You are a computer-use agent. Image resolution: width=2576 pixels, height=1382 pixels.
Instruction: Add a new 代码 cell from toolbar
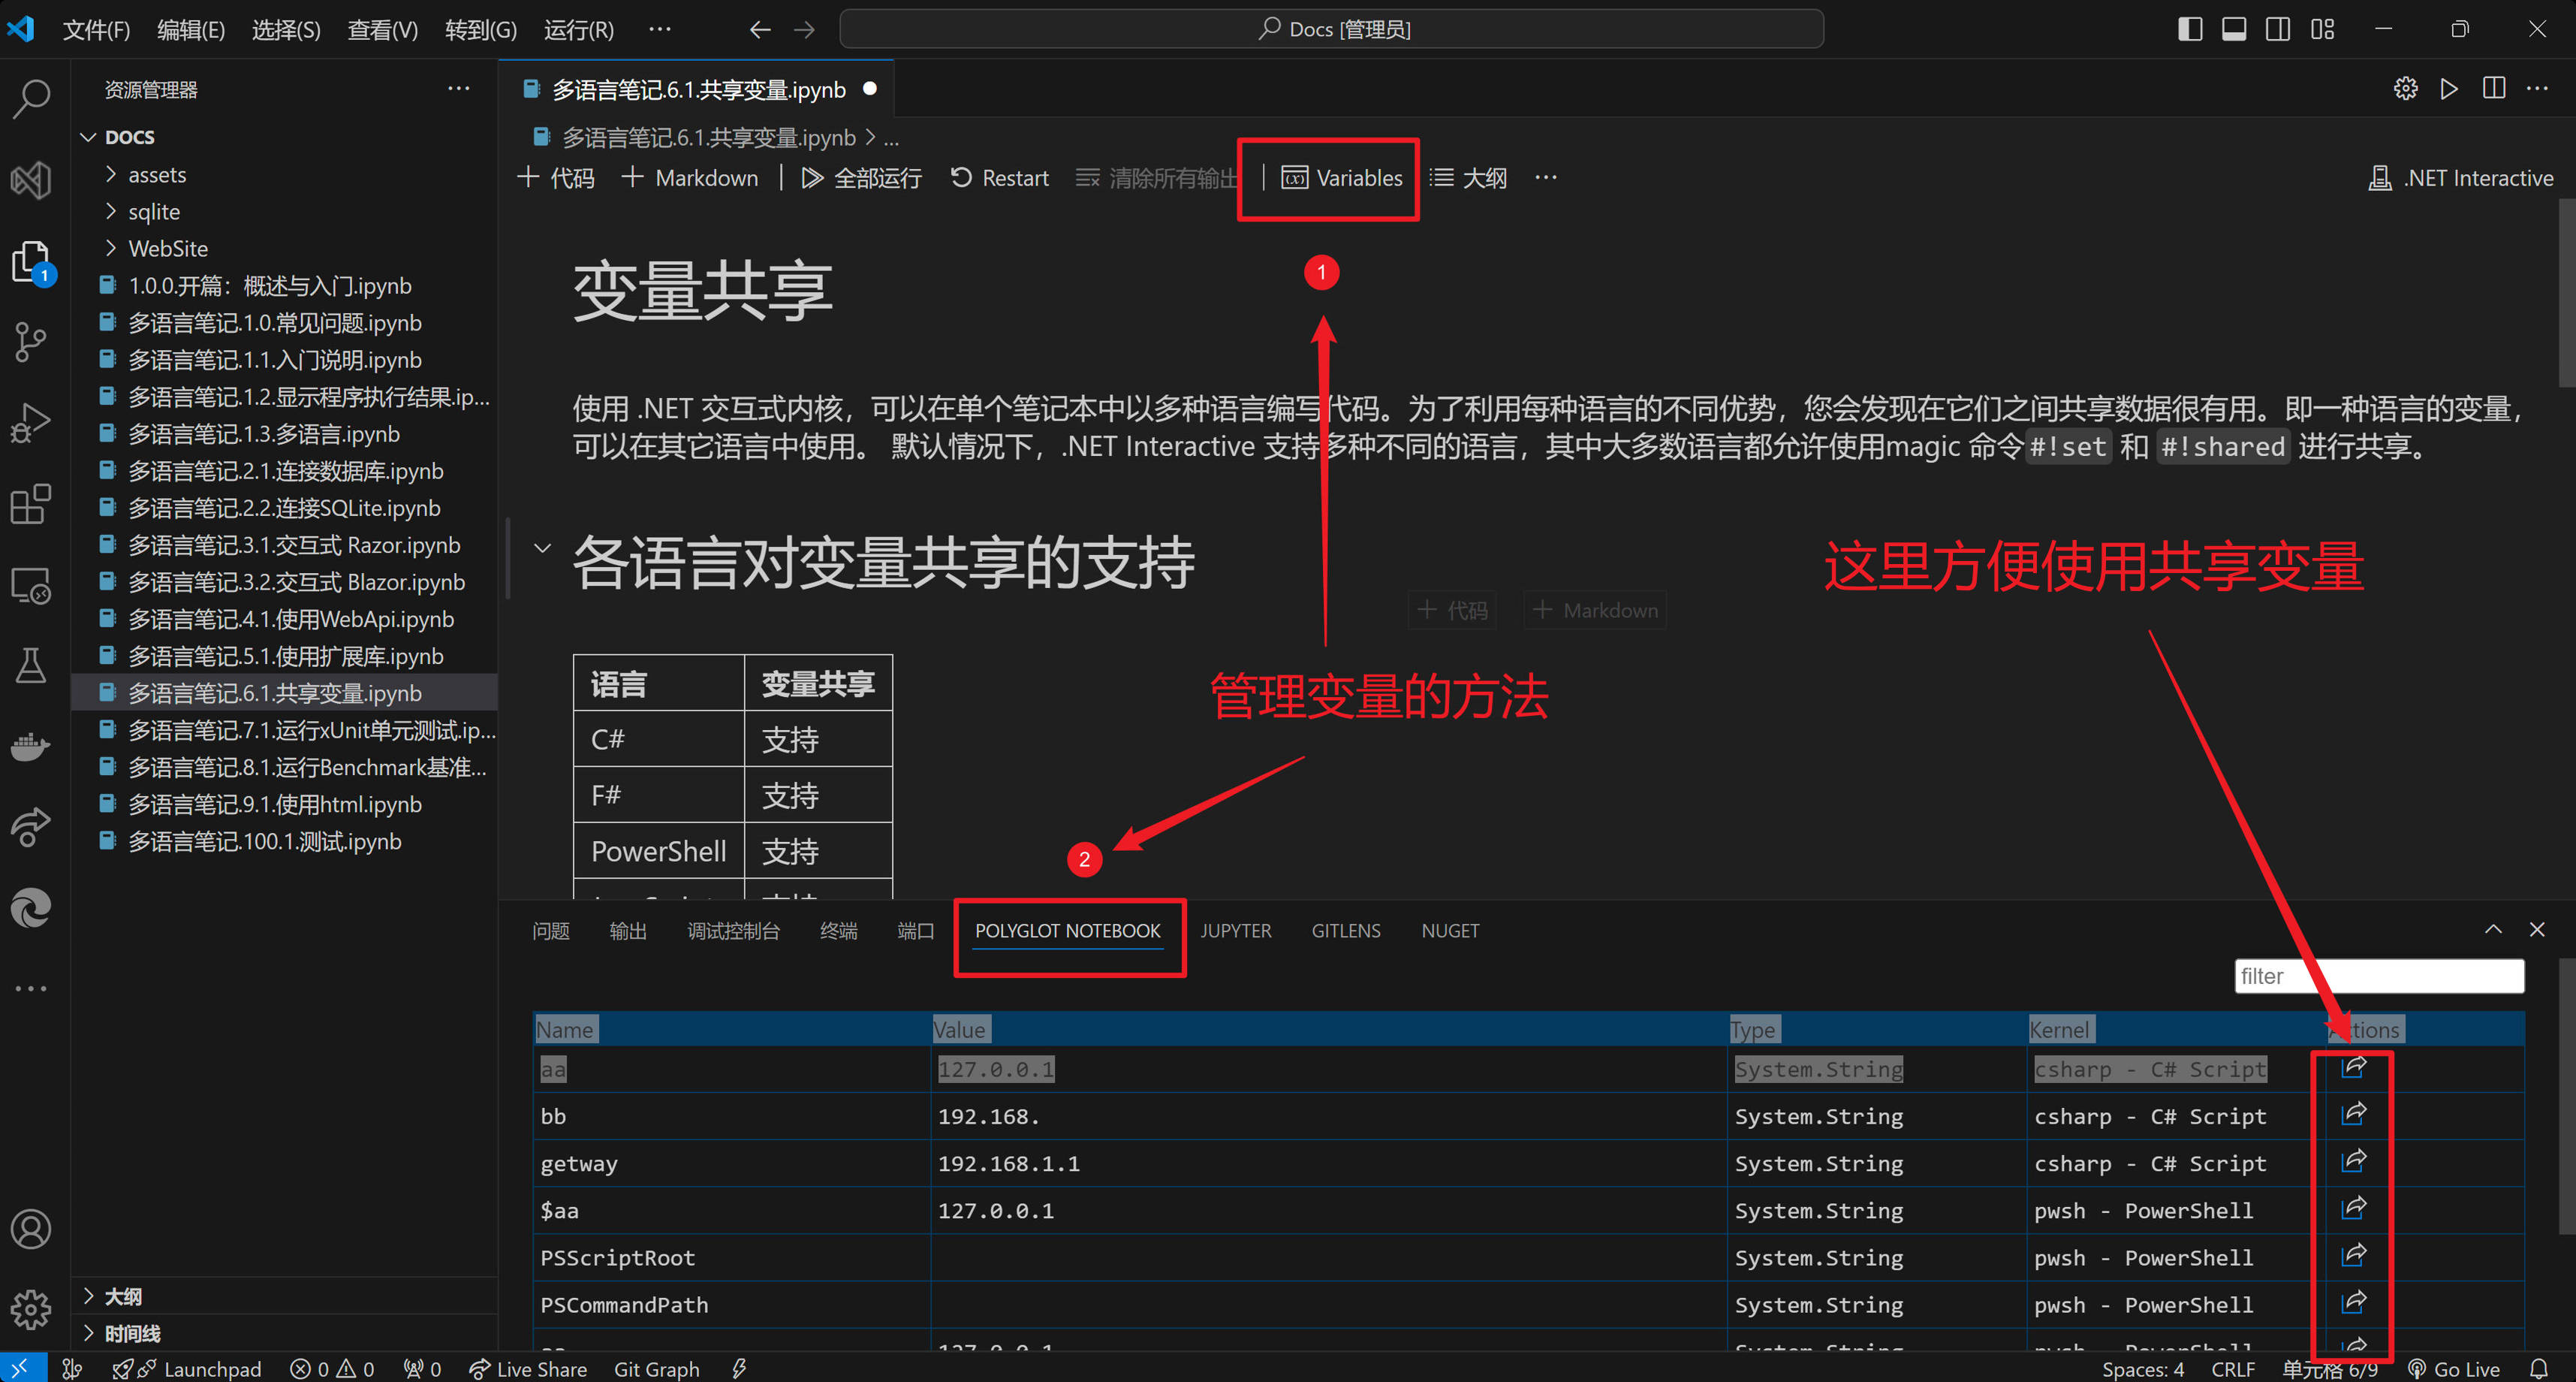coord(556,178)
